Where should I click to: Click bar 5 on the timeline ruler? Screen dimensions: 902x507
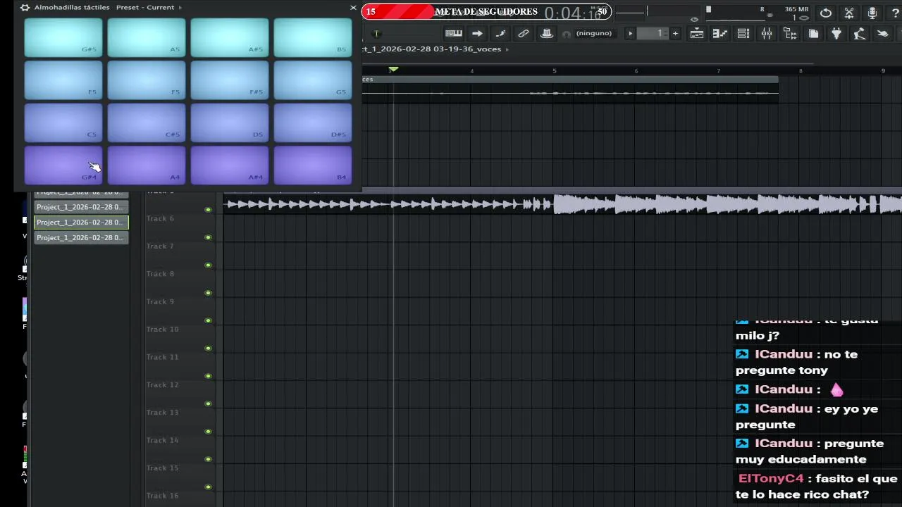[554, 70]
